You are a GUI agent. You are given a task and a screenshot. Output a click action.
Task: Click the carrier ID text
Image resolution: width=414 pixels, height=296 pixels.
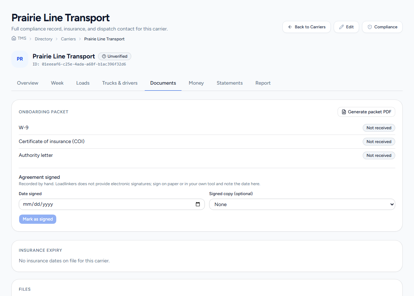point(79,64)
